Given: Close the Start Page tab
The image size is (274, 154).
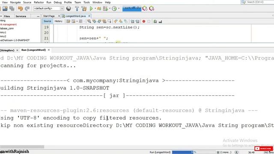Looking at the screenshot, I should coord(59,16).
